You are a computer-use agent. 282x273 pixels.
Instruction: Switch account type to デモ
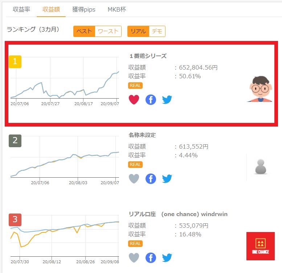coord(157,31)
